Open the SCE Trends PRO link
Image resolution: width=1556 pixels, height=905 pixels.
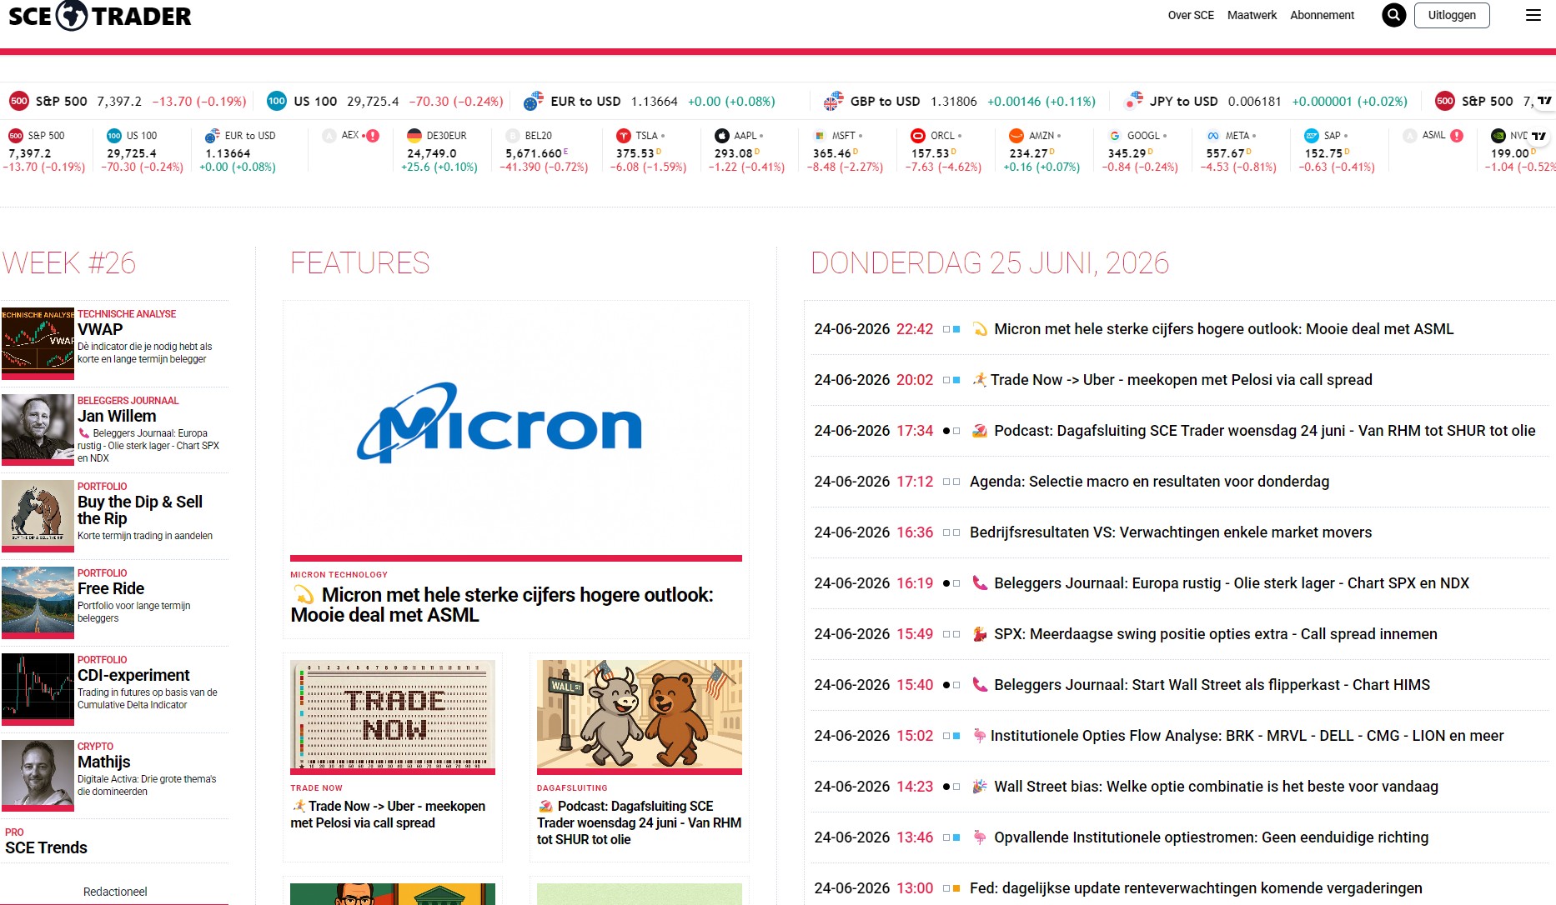tap(46, 847)
